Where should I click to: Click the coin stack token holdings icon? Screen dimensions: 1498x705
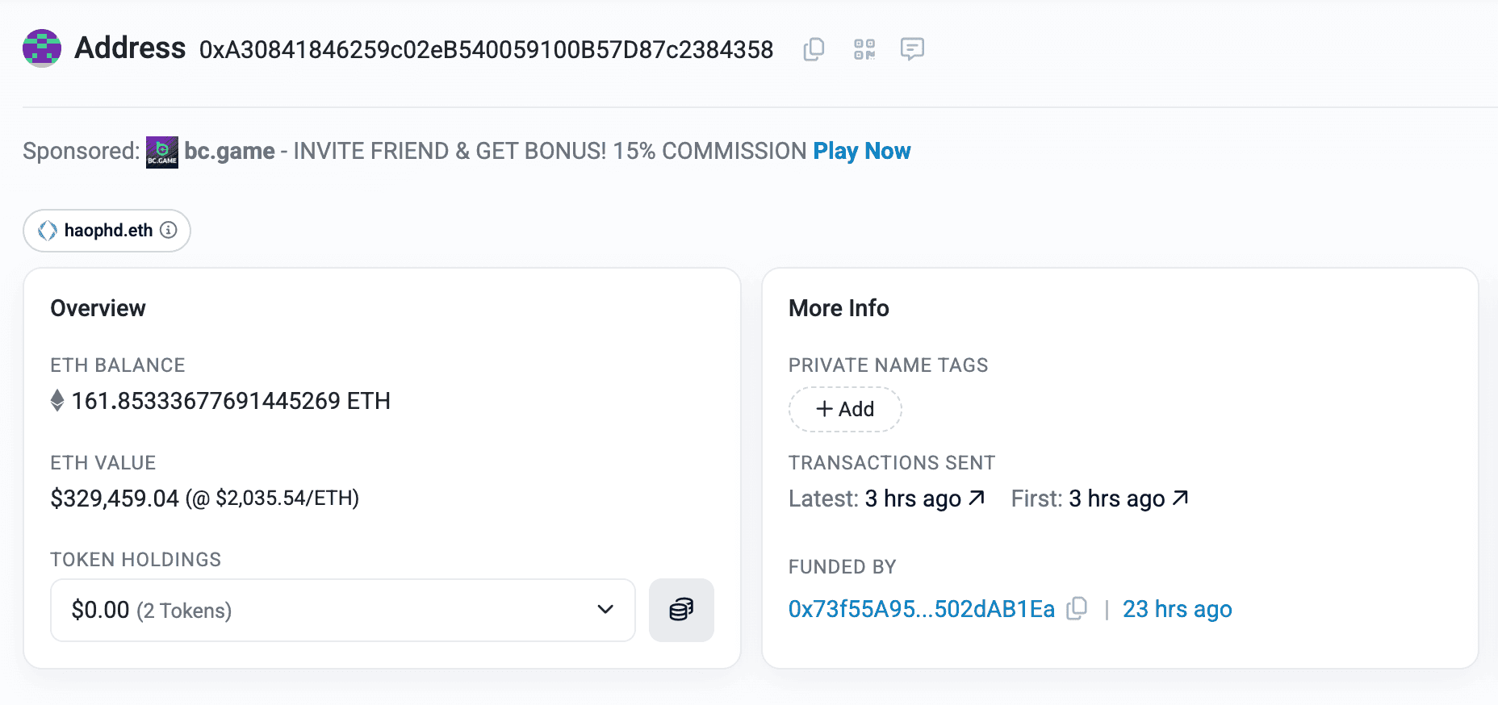pyautogui.click(x=681, y=611)
